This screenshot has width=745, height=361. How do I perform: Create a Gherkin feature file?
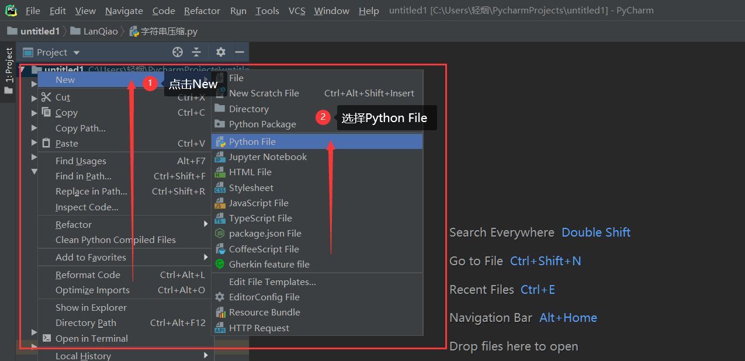269,264
